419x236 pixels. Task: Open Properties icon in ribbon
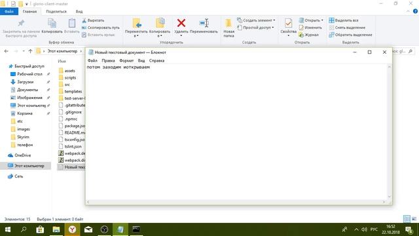pos(288,23)
